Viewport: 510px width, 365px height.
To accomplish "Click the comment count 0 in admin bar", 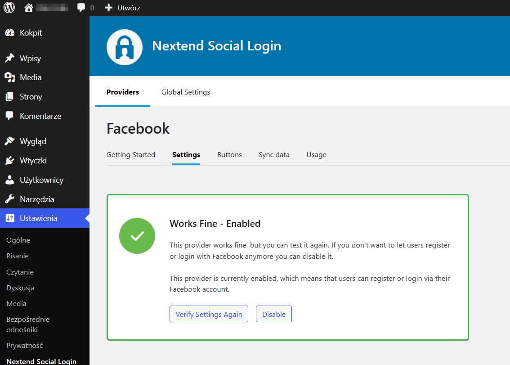I will (92, 8).
